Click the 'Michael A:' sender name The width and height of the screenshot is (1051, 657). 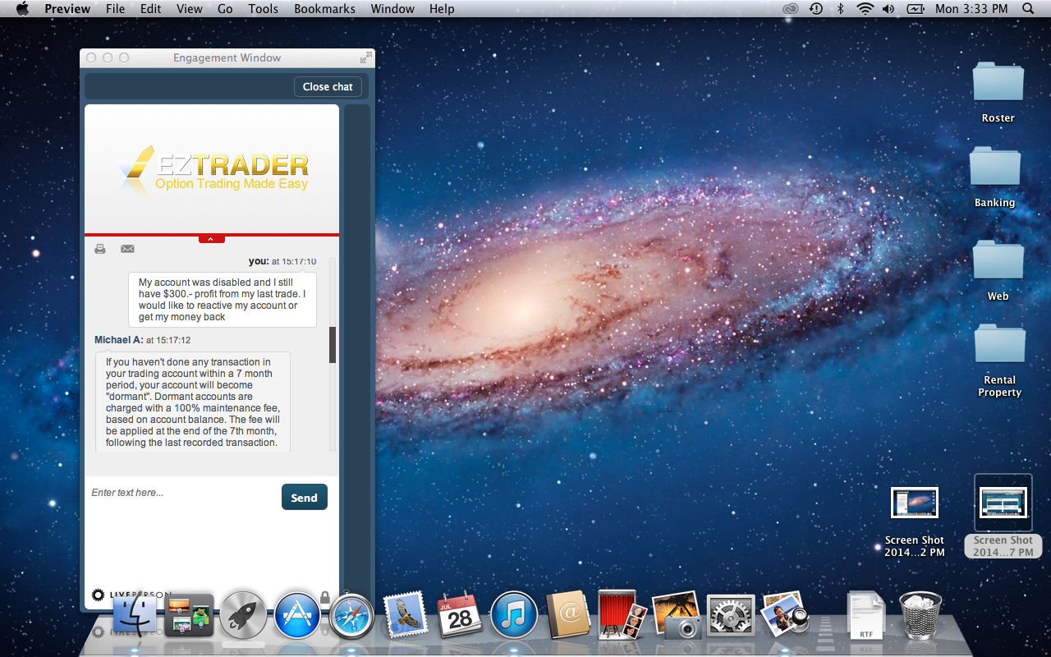[x=118, y=340]
